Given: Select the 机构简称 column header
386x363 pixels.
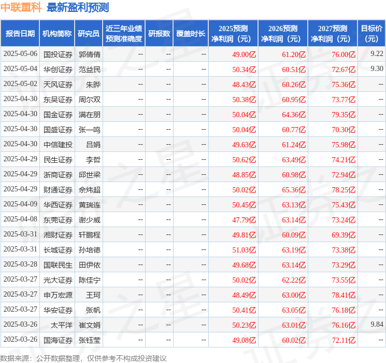Looking at the screenshot, I should (57, 34).
